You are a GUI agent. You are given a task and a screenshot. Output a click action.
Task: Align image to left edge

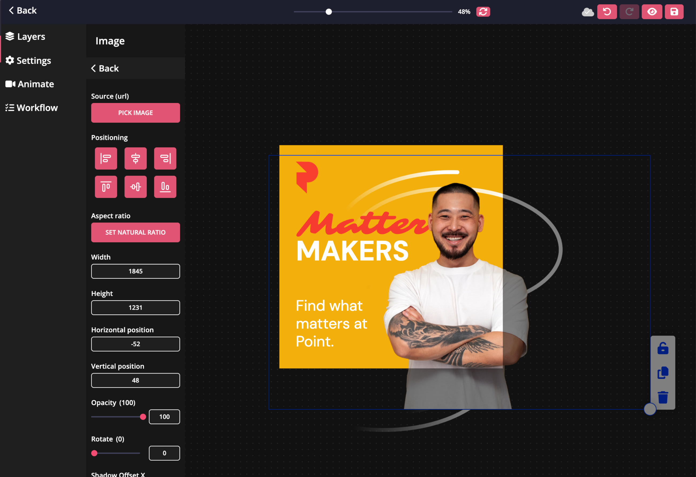(106, 158)
